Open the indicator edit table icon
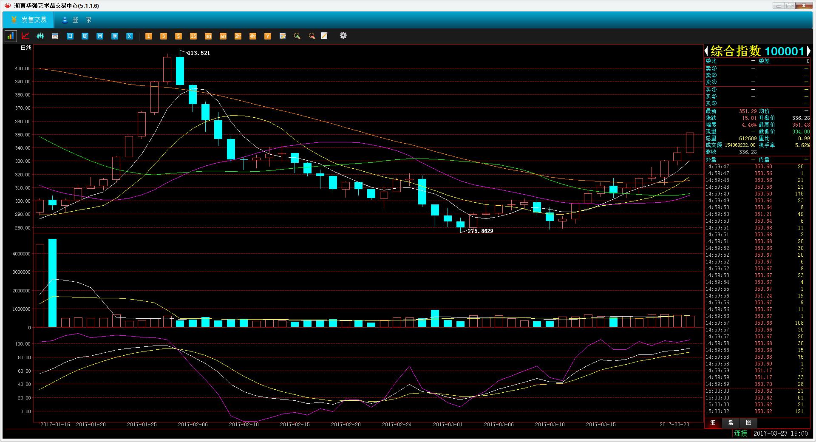 point(283,36)
